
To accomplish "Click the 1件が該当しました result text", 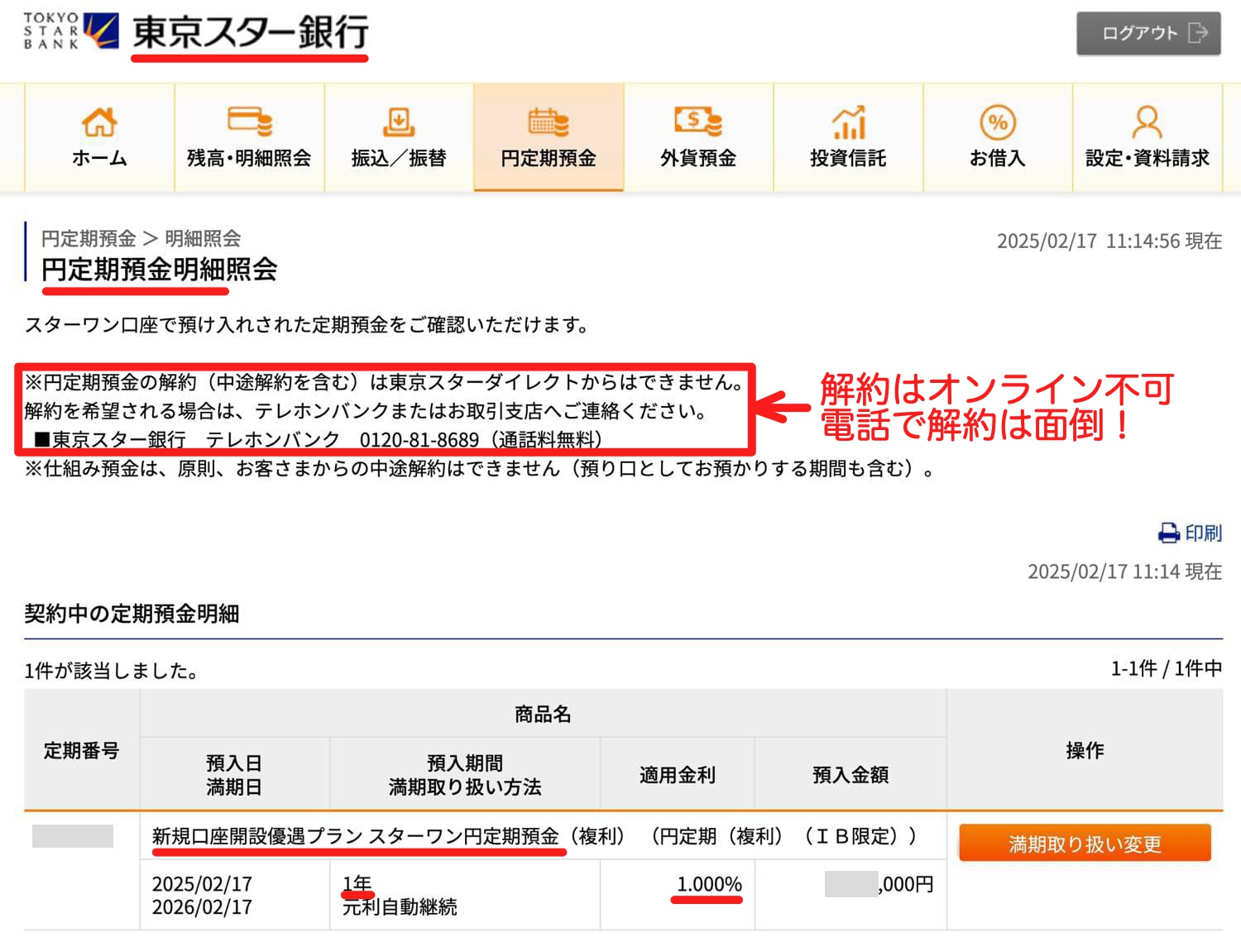I will 111,671.
